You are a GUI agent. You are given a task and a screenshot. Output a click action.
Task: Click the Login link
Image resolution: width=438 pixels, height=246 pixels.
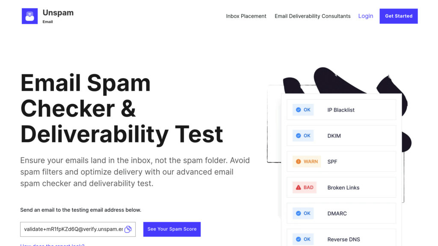point(365,16)
